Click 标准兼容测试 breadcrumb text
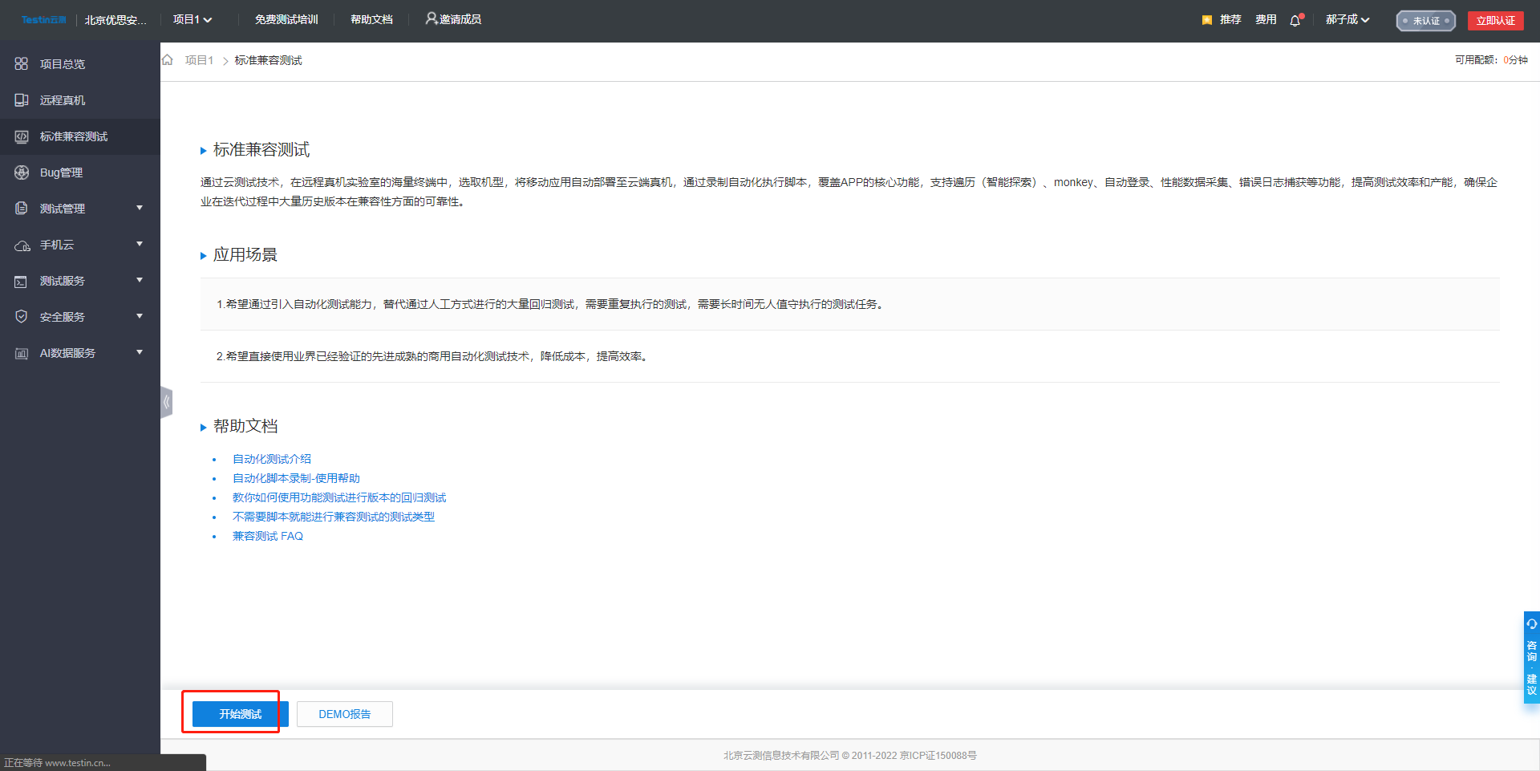Screen dimensions: 1540x771 [x=269, y=60]
